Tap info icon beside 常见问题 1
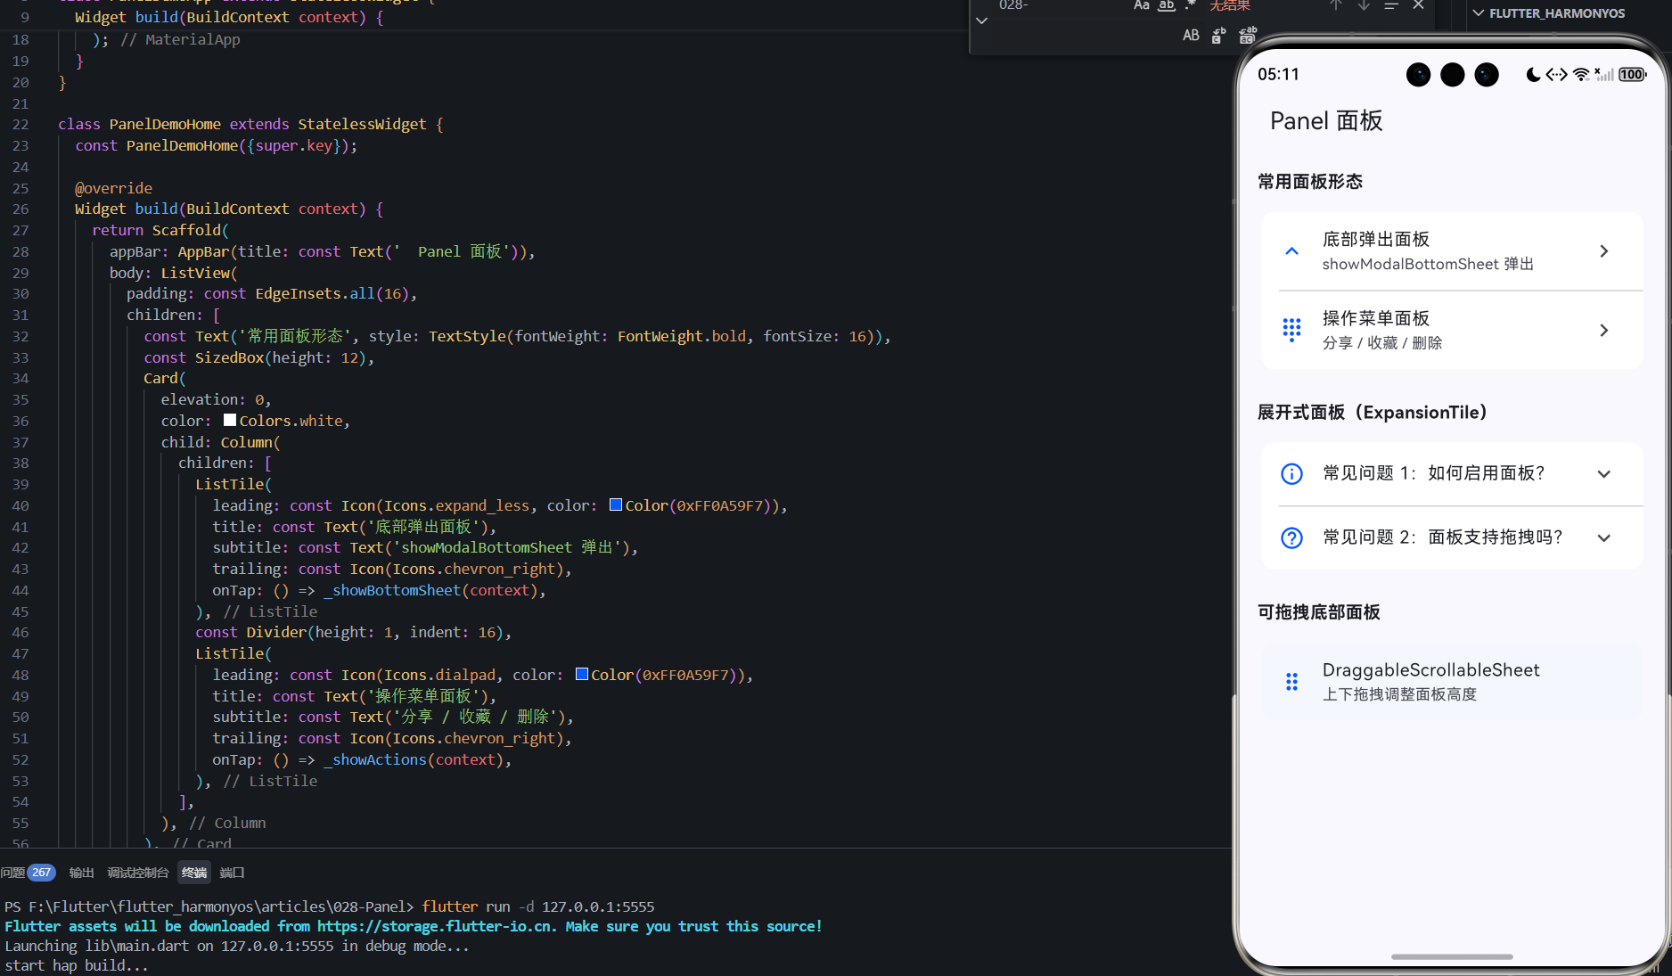This screenshot has height=976, width=1672. [x=1291, y=474]
